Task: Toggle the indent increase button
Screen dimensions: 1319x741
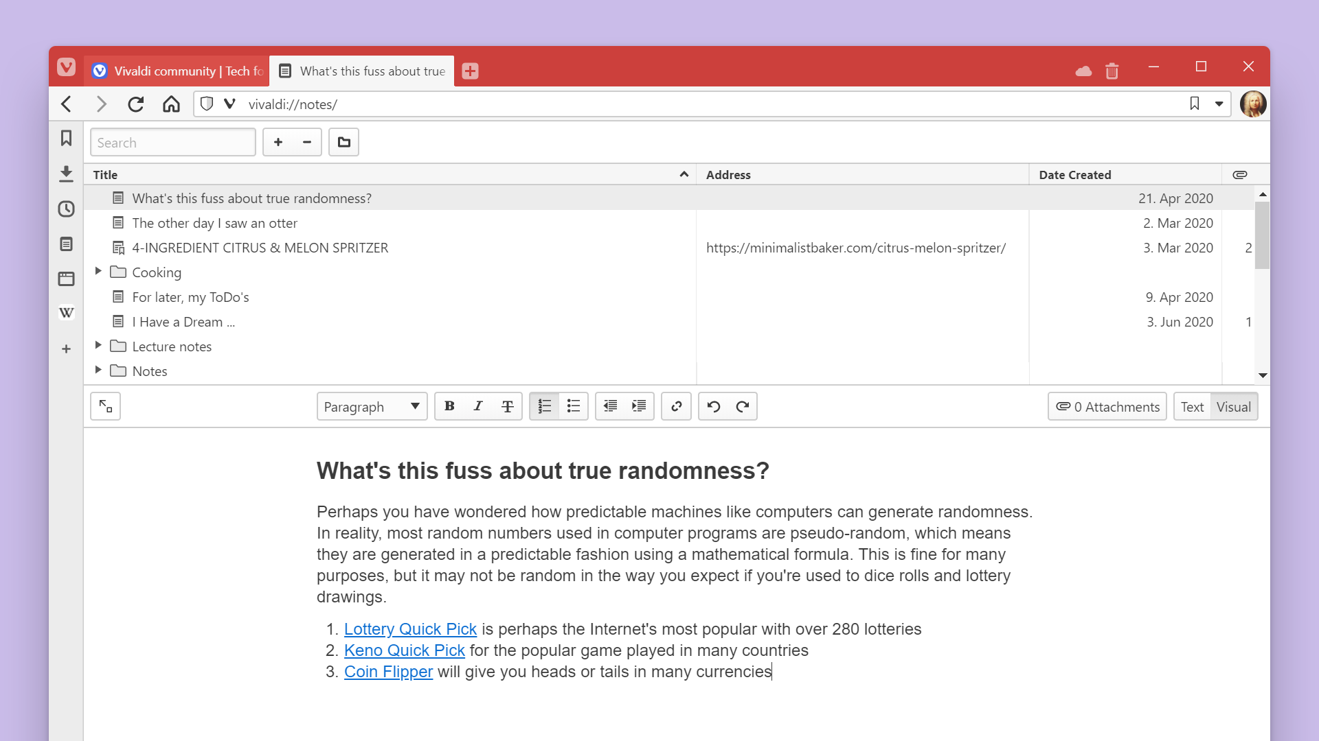Action: [640, 406]
